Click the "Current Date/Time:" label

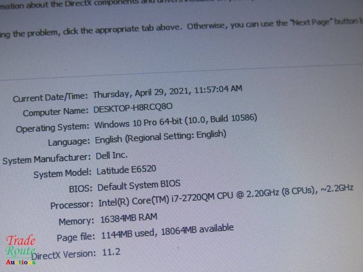click(x=50, y=98)
